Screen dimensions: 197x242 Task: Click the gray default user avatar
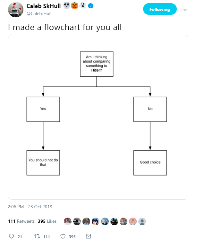point(142,221)
